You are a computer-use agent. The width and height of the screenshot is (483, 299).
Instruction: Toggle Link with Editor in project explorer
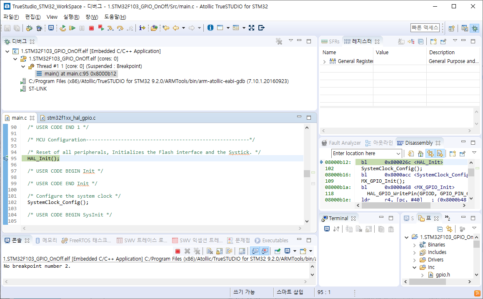449,229
